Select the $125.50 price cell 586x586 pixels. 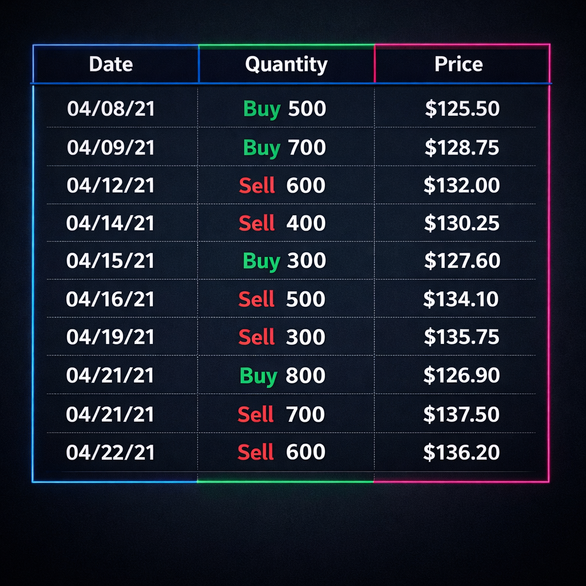pyautogui.click(x=462, y=109)
